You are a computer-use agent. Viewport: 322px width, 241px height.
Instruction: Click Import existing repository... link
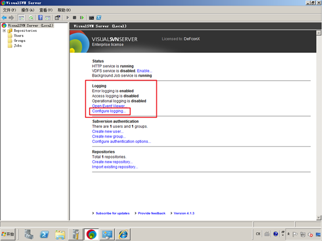coord(115,167)
